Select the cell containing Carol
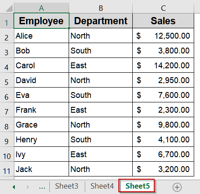200x194 pixels. point(41,65)
